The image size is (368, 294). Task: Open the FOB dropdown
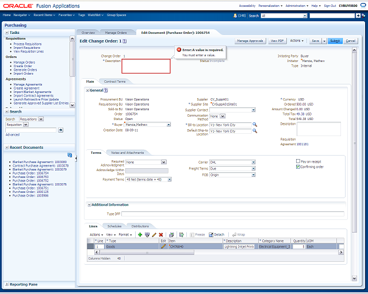click(254, 175)
